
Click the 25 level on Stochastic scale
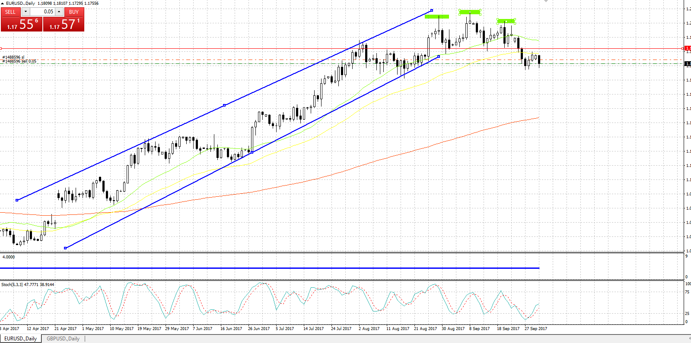pos(687,313)
